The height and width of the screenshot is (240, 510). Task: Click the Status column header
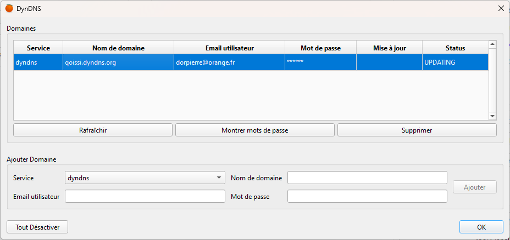pos(456,48)
